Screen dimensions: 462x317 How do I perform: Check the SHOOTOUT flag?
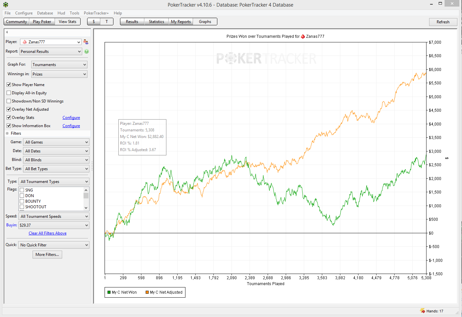click(x=22, y=207)
